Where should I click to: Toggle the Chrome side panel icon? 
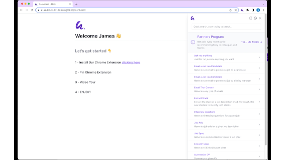(253, 10)
